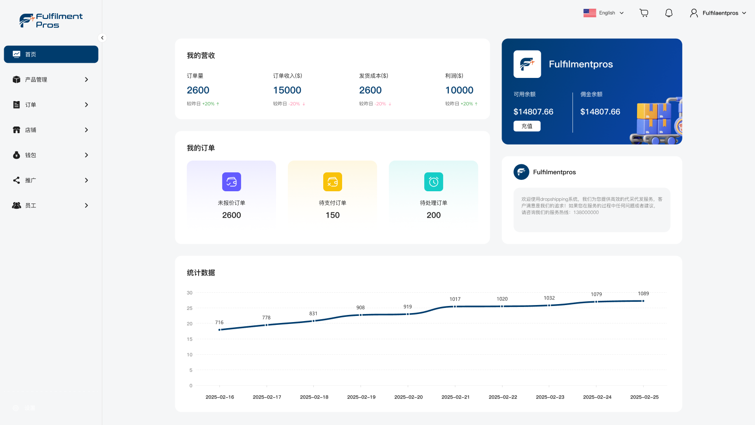The image size is (755, 425).
Task: Click the teal 待处理订单 clock icon
Action: coord(433,182)
